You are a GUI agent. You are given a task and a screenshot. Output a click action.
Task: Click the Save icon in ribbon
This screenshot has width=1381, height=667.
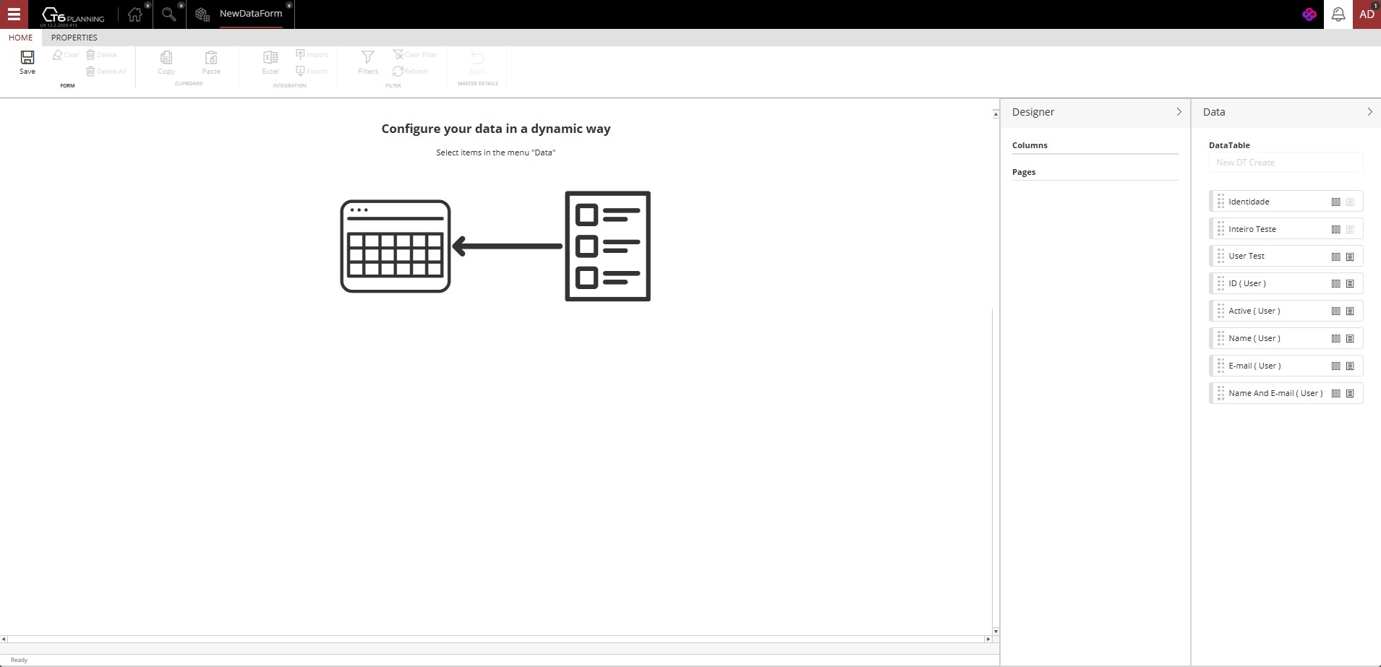[x=27, y=61]
